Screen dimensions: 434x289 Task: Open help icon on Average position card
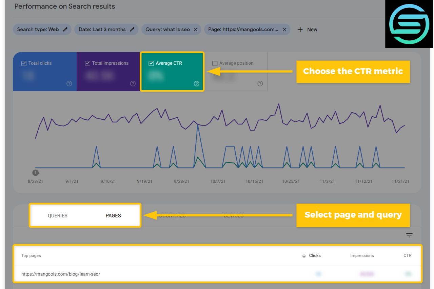point(260,83)
